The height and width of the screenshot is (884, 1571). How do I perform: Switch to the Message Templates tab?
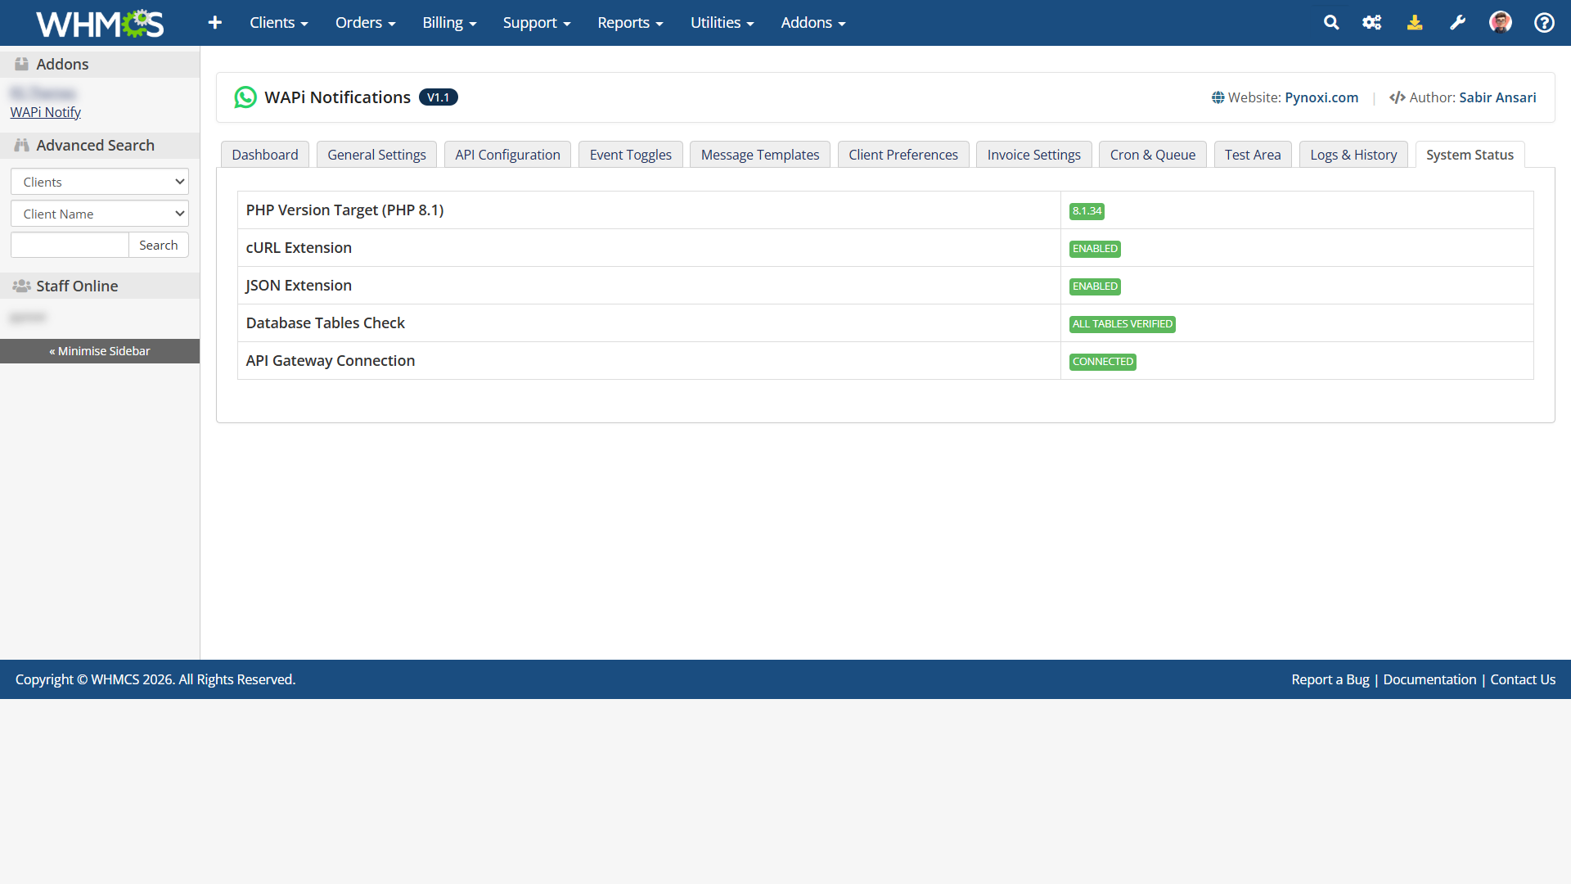[x=759, y=155]
